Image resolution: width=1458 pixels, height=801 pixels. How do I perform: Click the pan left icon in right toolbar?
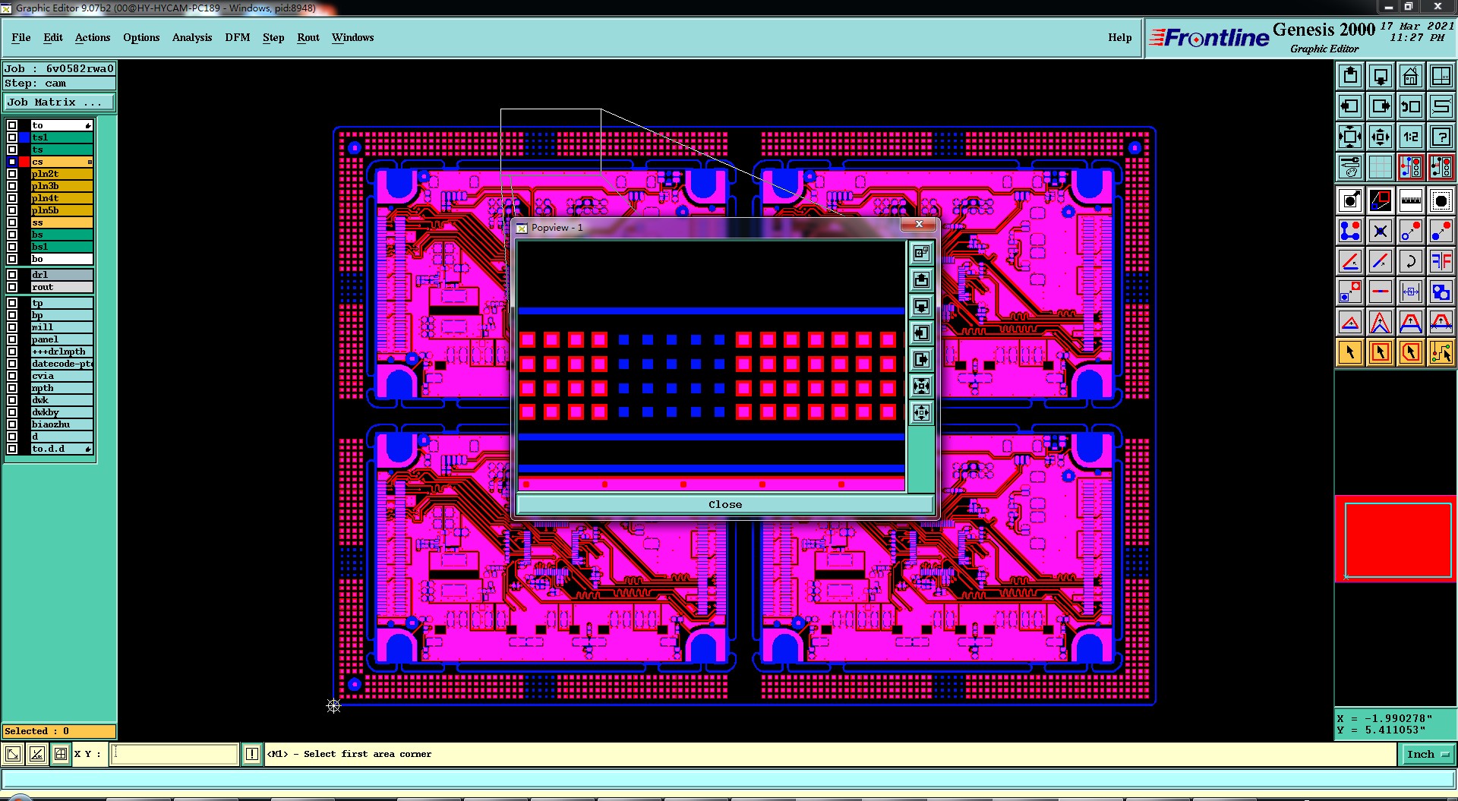pos(1350,106)
